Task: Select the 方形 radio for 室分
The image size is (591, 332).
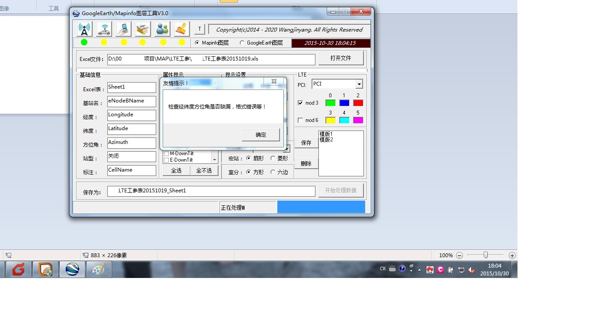Action: tap(248, 172)
